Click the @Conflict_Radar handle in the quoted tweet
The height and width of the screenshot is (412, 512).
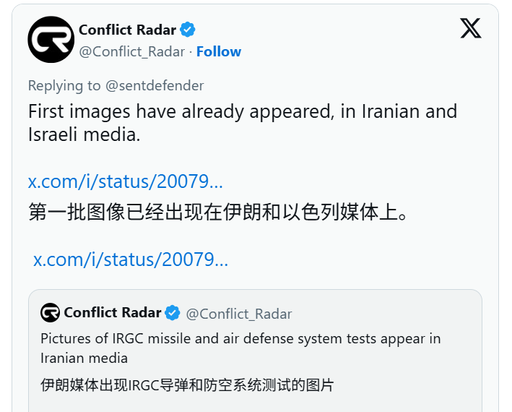[x=239, y=314]
